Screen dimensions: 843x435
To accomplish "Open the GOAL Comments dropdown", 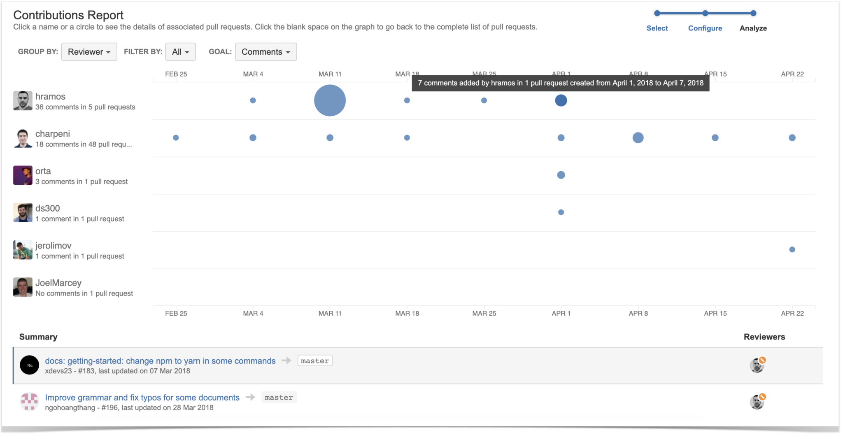I will coord(265,51).
